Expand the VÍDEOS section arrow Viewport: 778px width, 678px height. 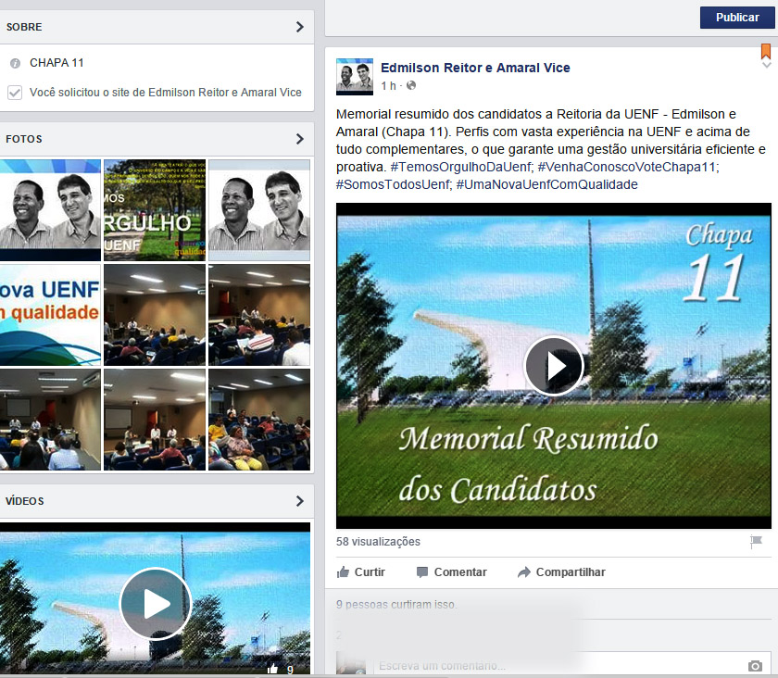(x=299, y=501)
